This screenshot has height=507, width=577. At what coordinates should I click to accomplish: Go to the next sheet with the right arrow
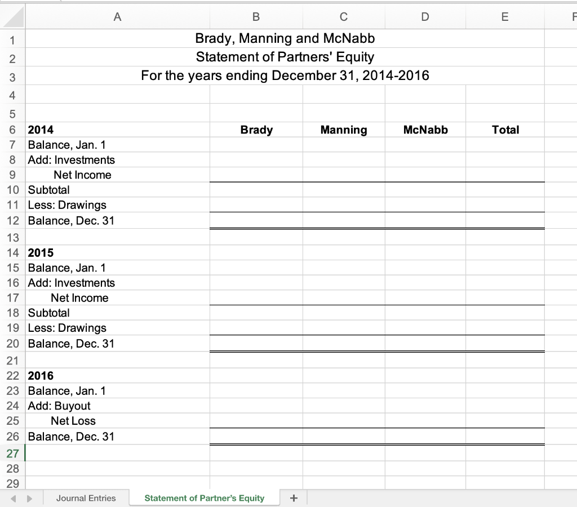[29, 499]
